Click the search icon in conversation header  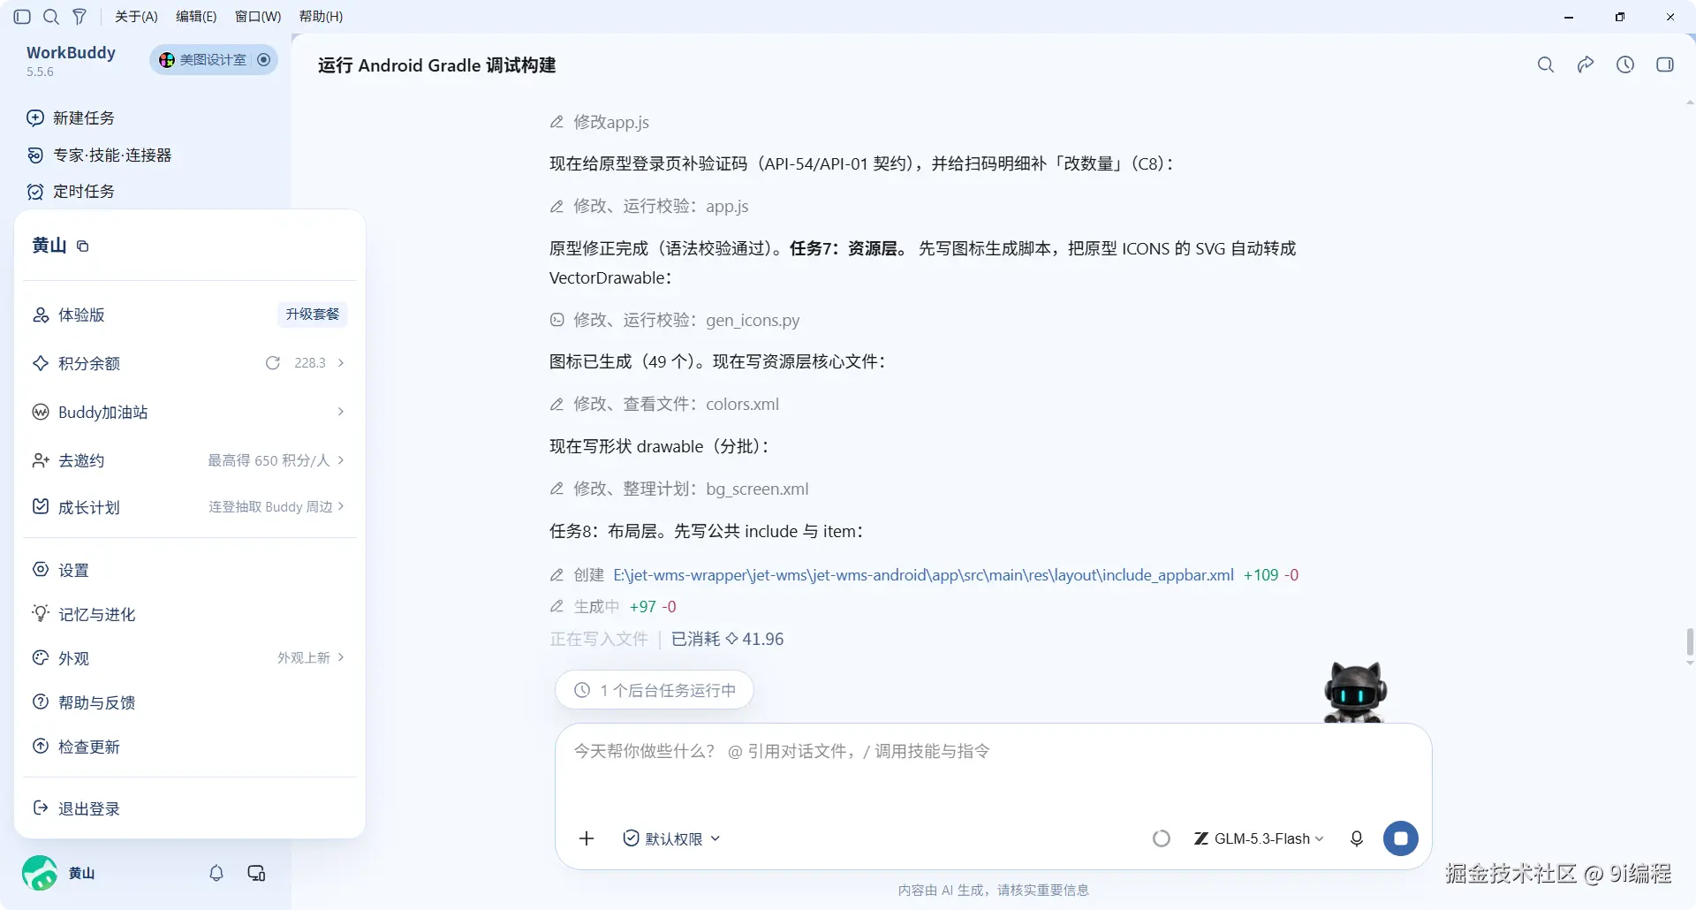click(x=1546, y=64)
